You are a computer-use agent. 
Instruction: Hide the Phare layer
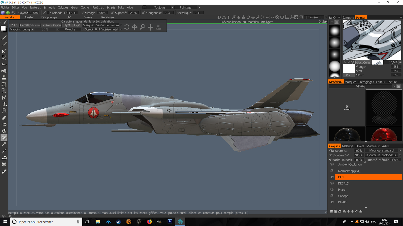pyautogui.click(x=332, y=190)
